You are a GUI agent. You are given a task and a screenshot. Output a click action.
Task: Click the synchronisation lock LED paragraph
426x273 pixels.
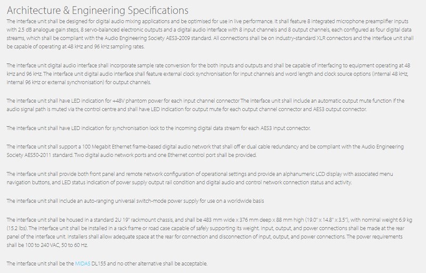[x=159, y=128]
